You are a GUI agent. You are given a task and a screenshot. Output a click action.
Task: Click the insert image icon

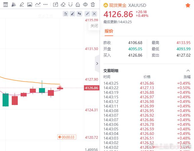[x=30, y=5]
